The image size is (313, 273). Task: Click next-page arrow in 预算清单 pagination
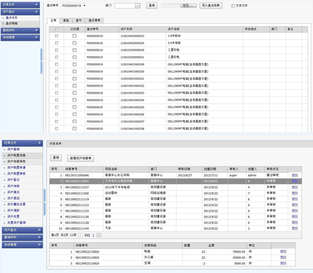[99, 235]
